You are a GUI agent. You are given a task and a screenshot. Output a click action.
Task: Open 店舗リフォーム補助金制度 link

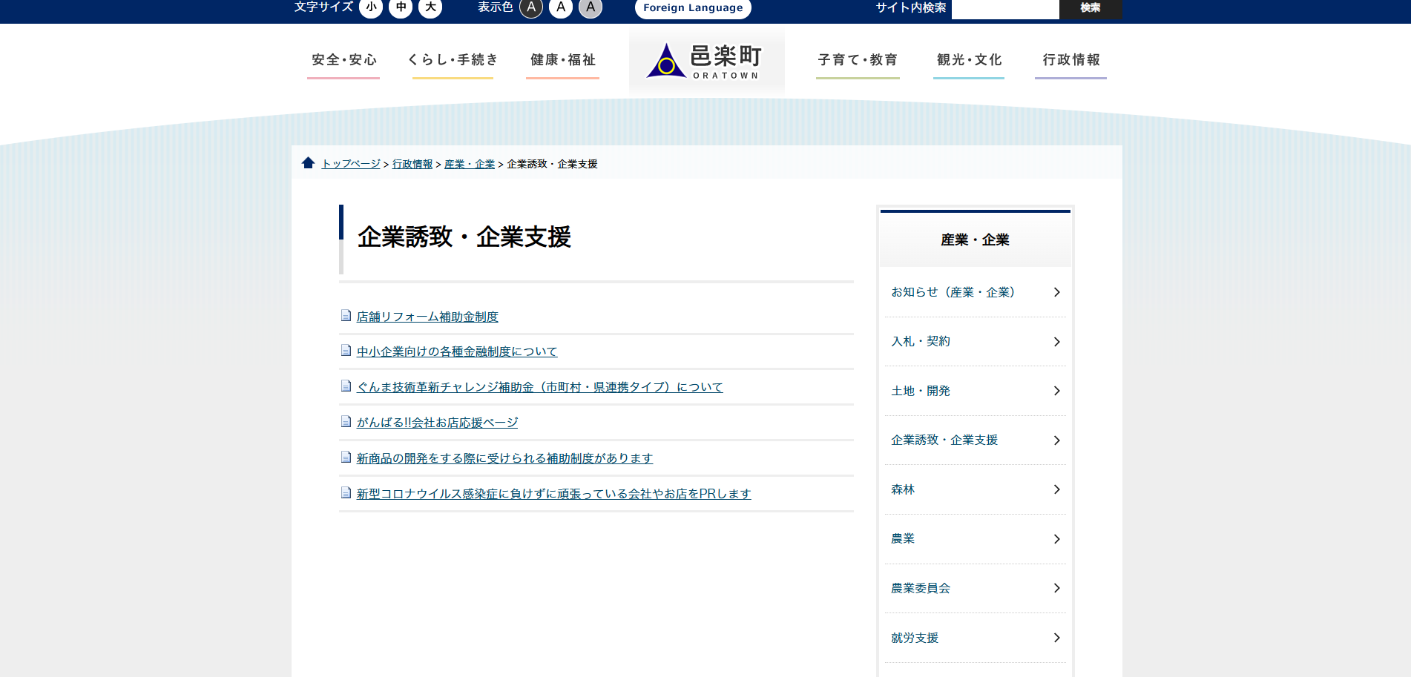(427, 317)
